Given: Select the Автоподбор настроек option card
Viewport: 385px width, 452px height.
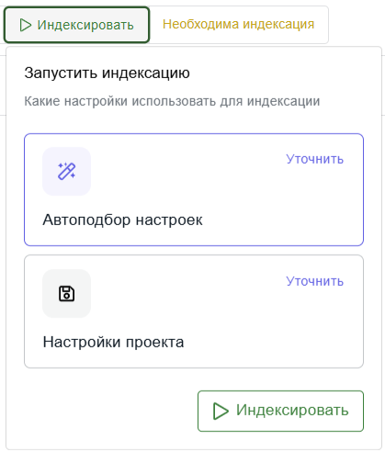Looking at the screenshot, I should (194, 189).
